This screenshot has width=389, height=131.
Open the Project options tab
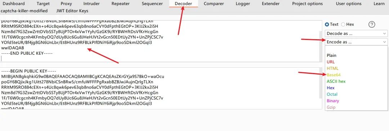pos(307,4)
